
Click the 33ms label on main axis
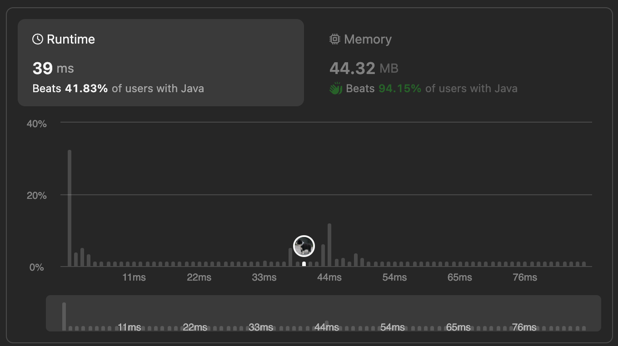point(264,277)
